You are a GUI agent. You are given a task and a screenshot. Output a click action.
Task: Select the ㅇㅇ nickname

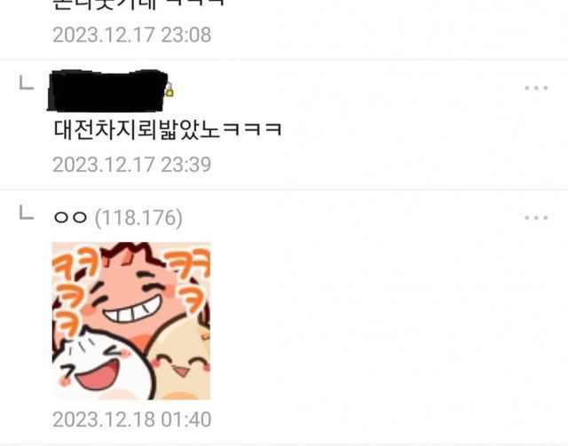click(70, 217)
